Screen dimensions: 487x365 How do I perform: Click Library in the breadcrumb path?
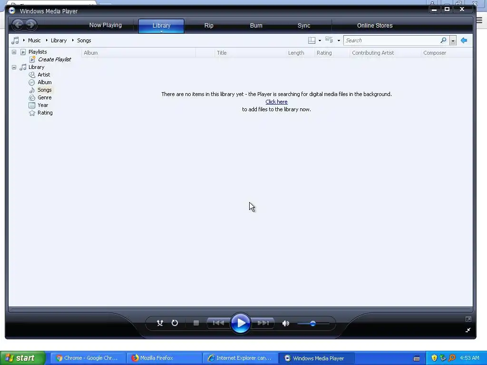[x=58, y=40]
